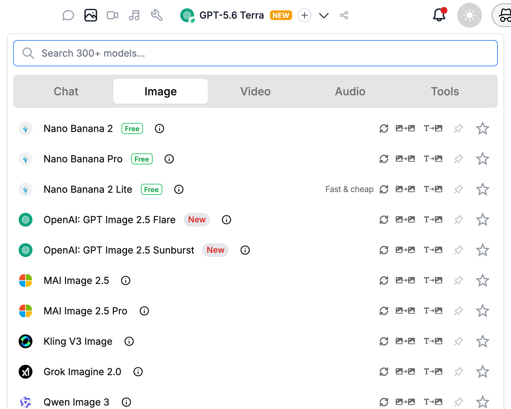The image size is (511, 409).
Task: Focus the Search 300+ models field
Action: pyautogui.click(x=256, y=53)
